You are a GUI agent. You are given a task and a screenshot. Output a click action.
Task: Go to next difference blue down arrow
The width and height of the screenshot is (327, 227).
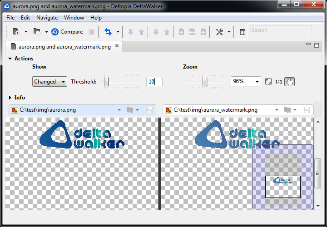click(130, 32)
